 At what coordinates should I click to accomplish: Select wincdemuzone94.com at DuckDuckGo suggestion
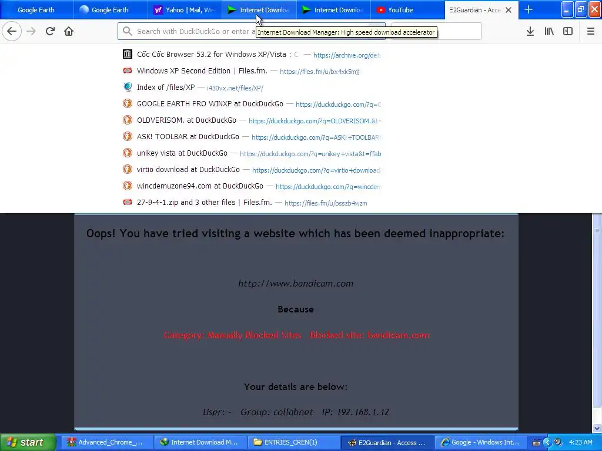pos(252,186)
